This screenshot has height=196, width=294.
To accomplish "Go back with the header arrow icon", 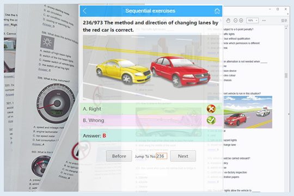I will [85, 11].
